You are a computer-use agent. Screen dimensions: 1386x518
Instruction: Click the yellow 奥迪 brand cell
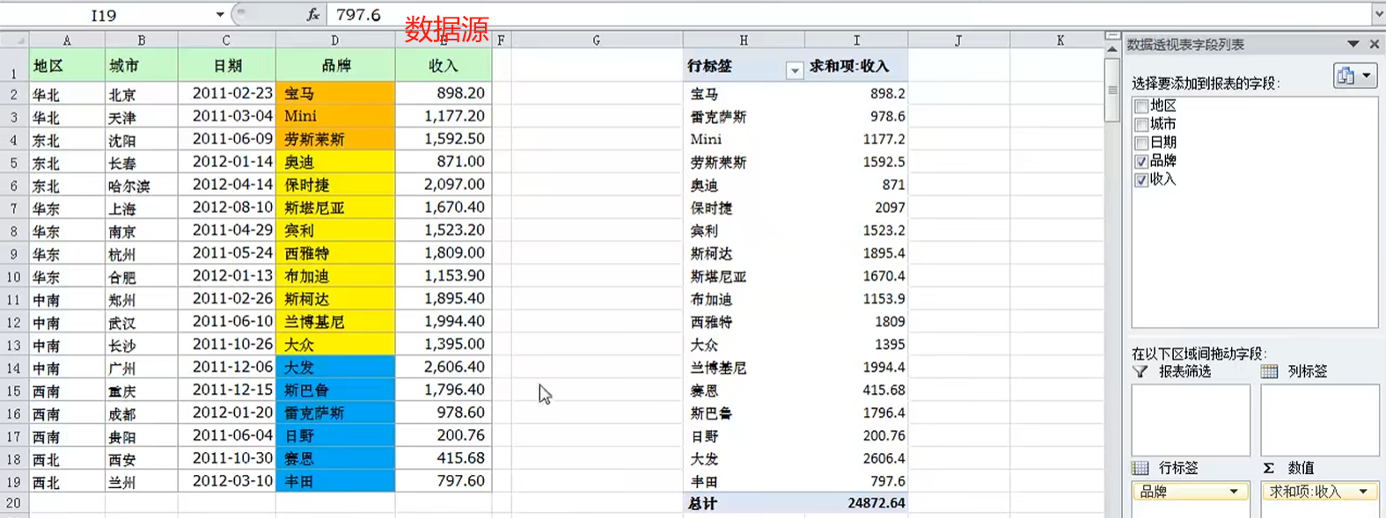coord(335,162)
